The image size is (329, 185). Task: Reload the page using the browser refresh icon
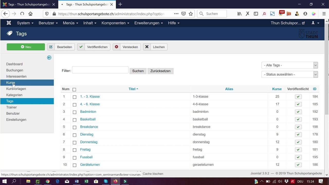[x=22, y=14]
